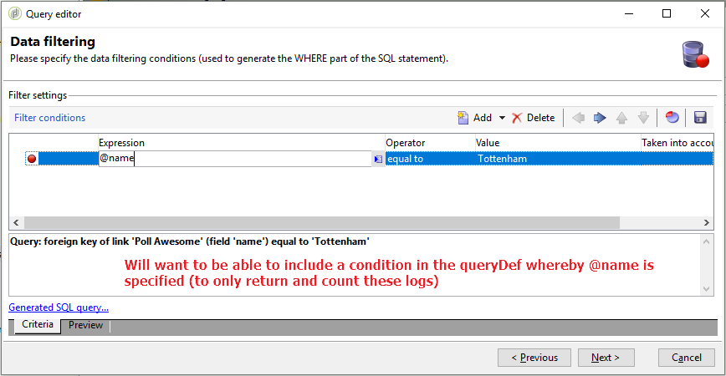Click the red dot on the condition row
This screenshot has width=726, height=376.
(32, 159)
